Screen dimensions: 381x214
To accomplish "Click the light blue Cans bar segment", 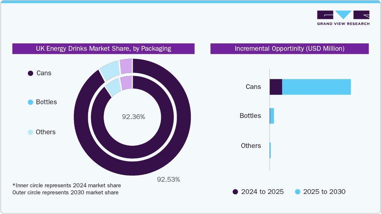I will pos(316,87).
